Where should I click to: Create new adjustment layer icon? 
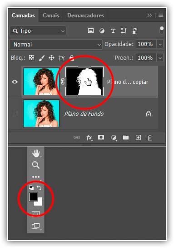click(114, 138)
